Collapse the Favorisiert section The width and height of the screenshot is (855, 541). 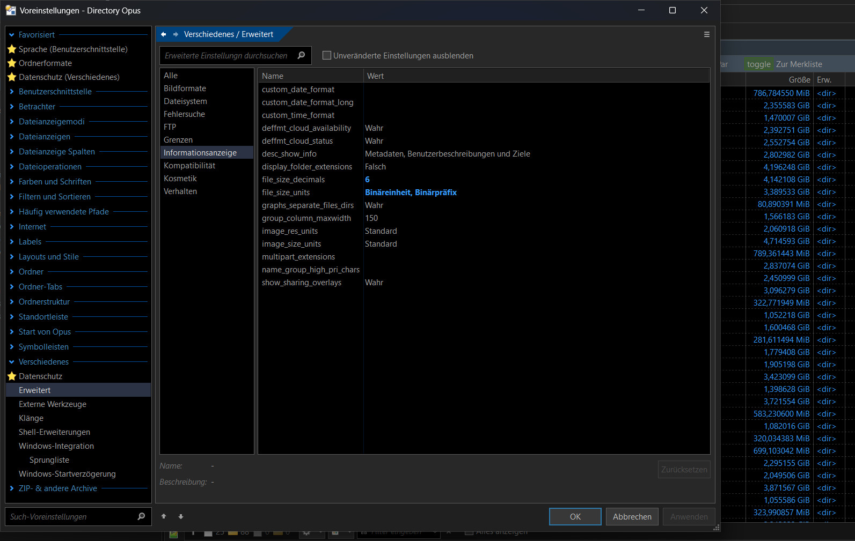pos(12,35)
